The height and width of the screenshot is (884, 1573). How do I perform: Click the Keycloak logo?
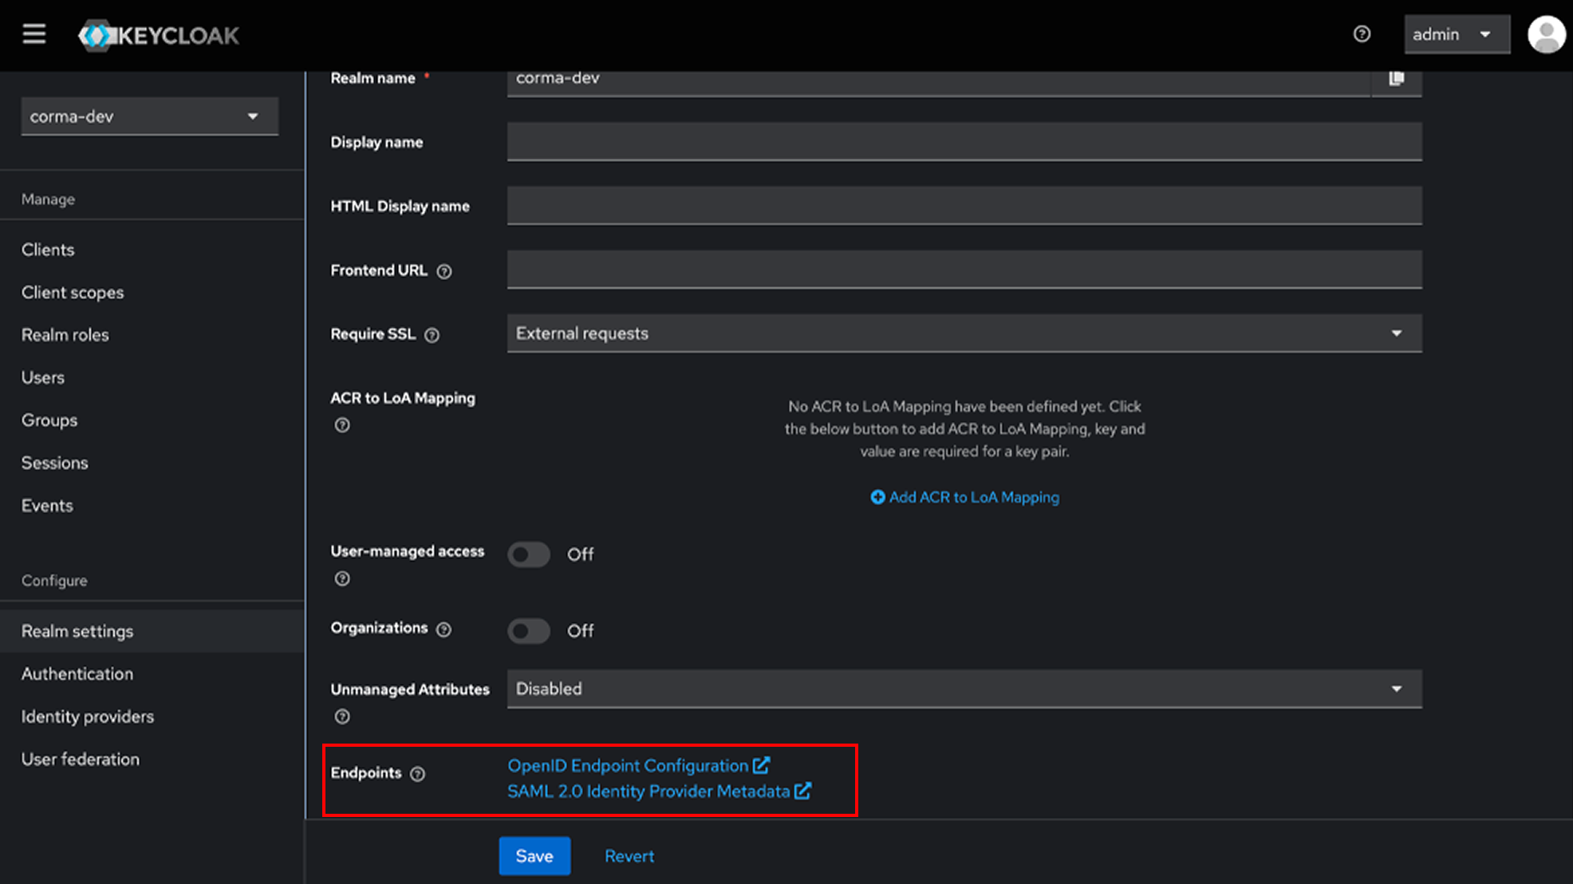point(159,35)
